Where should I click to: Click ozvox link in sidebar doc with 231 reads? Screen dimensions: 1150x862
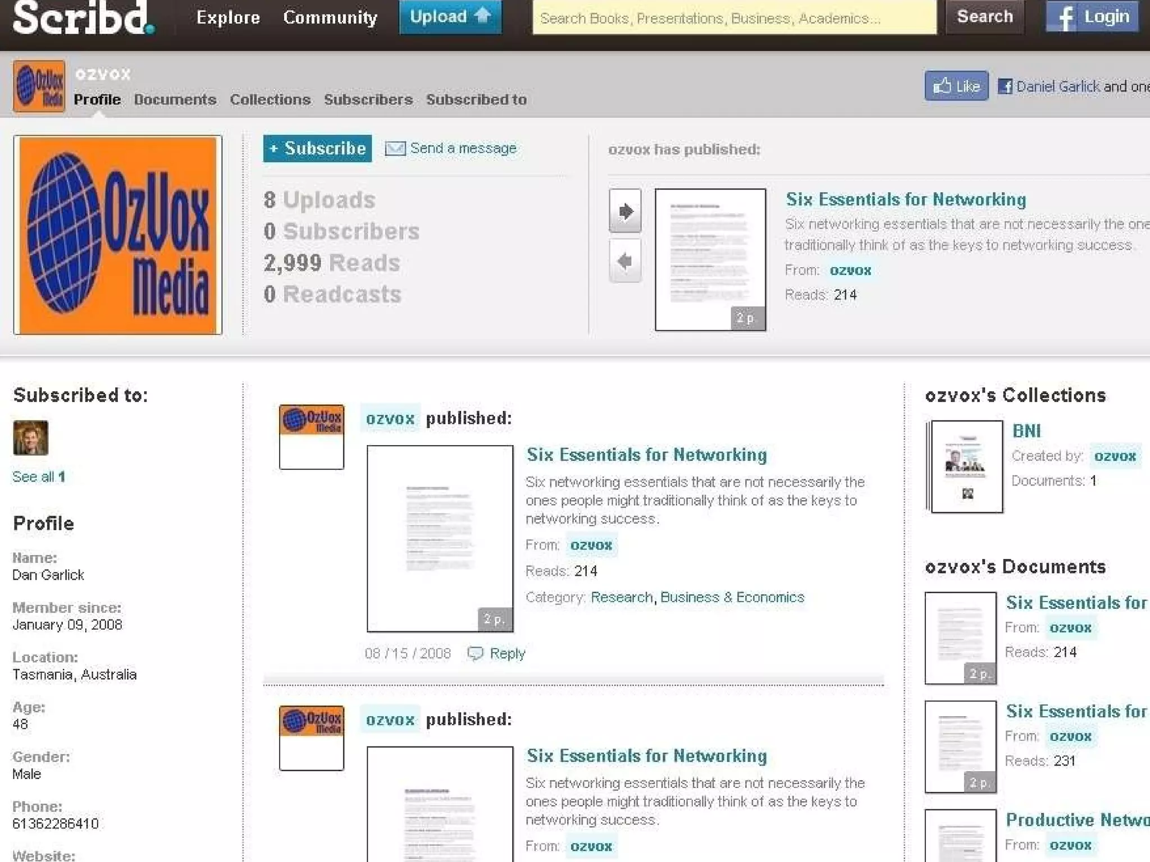(x=1071, y=736)
